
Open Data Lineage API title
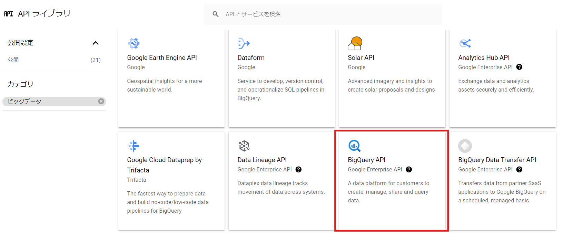tap(262, 160)
